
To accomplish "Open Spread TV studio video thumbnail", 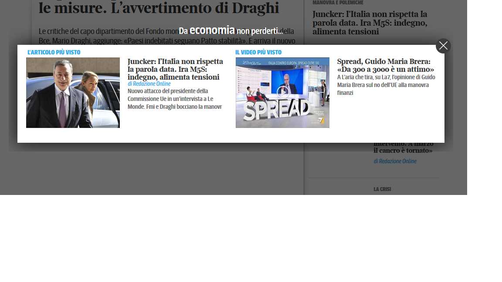I will click(282, 93).
